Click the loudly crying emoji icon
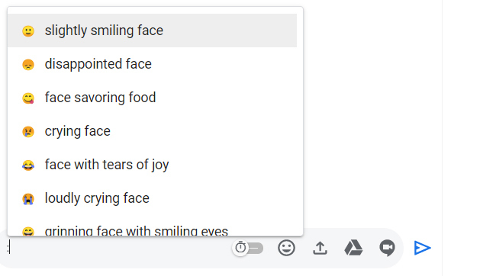Screen dimensions: 496x276 click(x=28, y=199)
